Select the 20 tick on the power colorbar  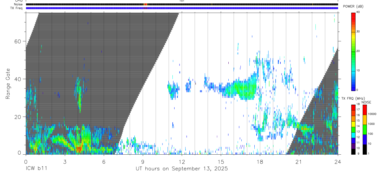point(358,51)
